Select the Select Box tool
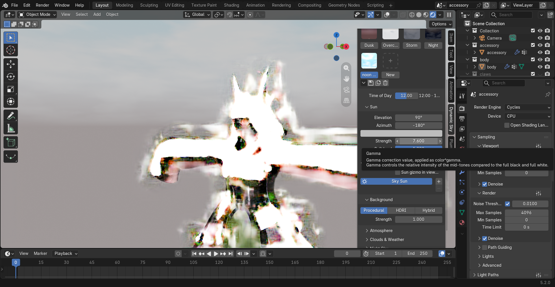 (x=11, y=38)
